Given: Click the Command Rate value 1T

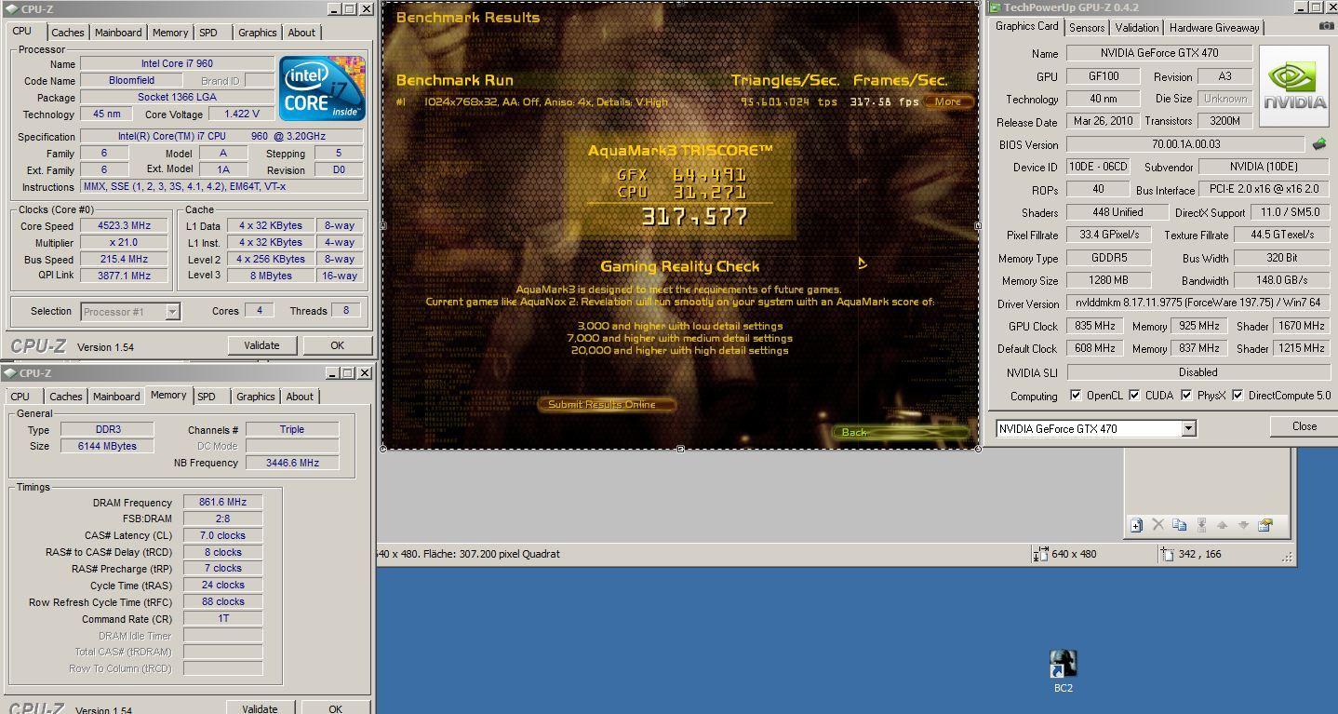Looking at the screenshot, I should click(x=222, y=618).
